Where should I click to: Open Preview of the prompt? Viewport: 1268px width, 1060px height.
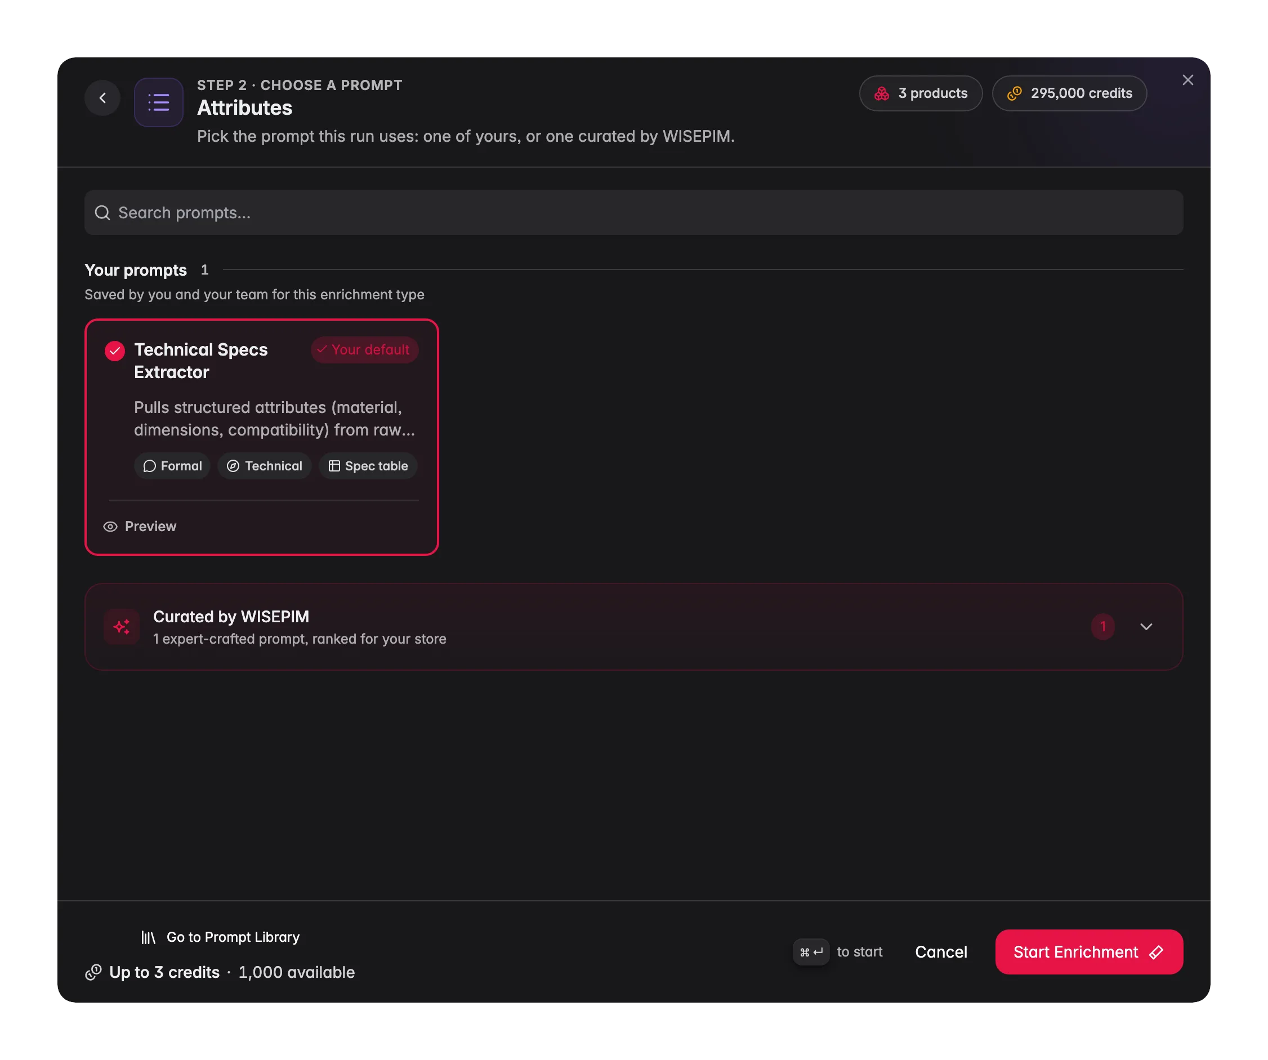(140, 526)
